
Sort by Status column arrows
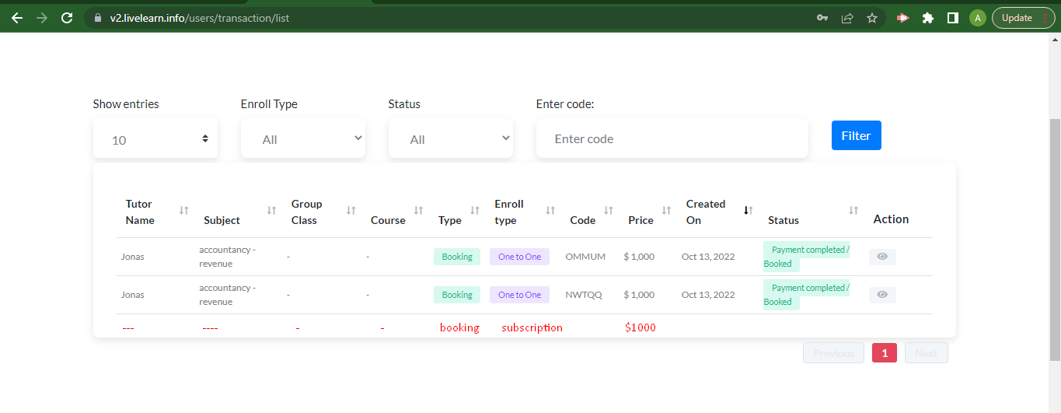853,211
